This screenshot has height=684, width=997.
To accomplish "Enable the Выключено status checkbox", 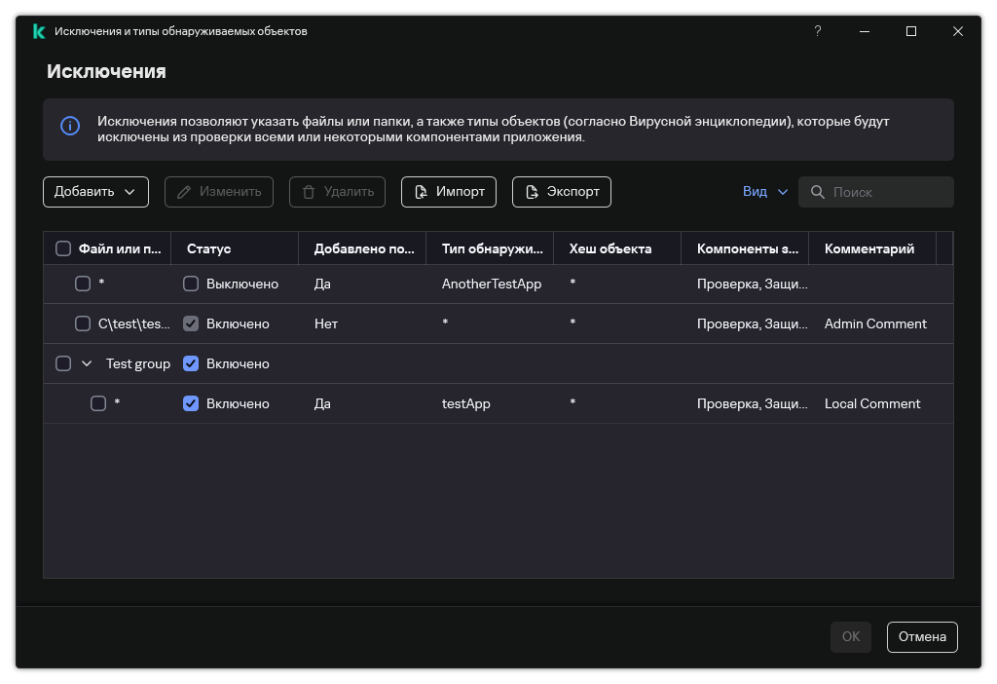I will point(191,284).
